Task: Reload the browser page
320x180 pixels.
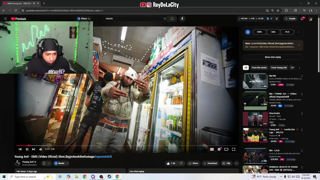Action: click(15, 10)
